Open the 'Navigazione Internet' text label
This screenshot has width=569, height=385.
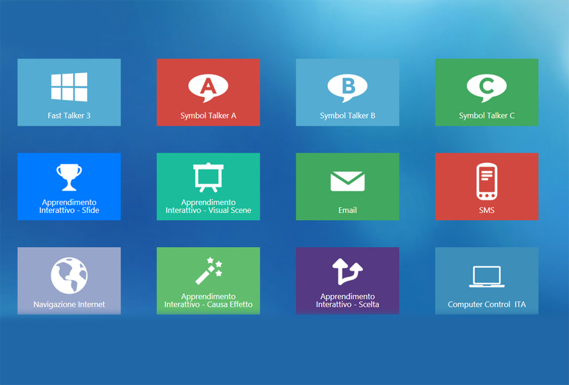tap(69, 305)
